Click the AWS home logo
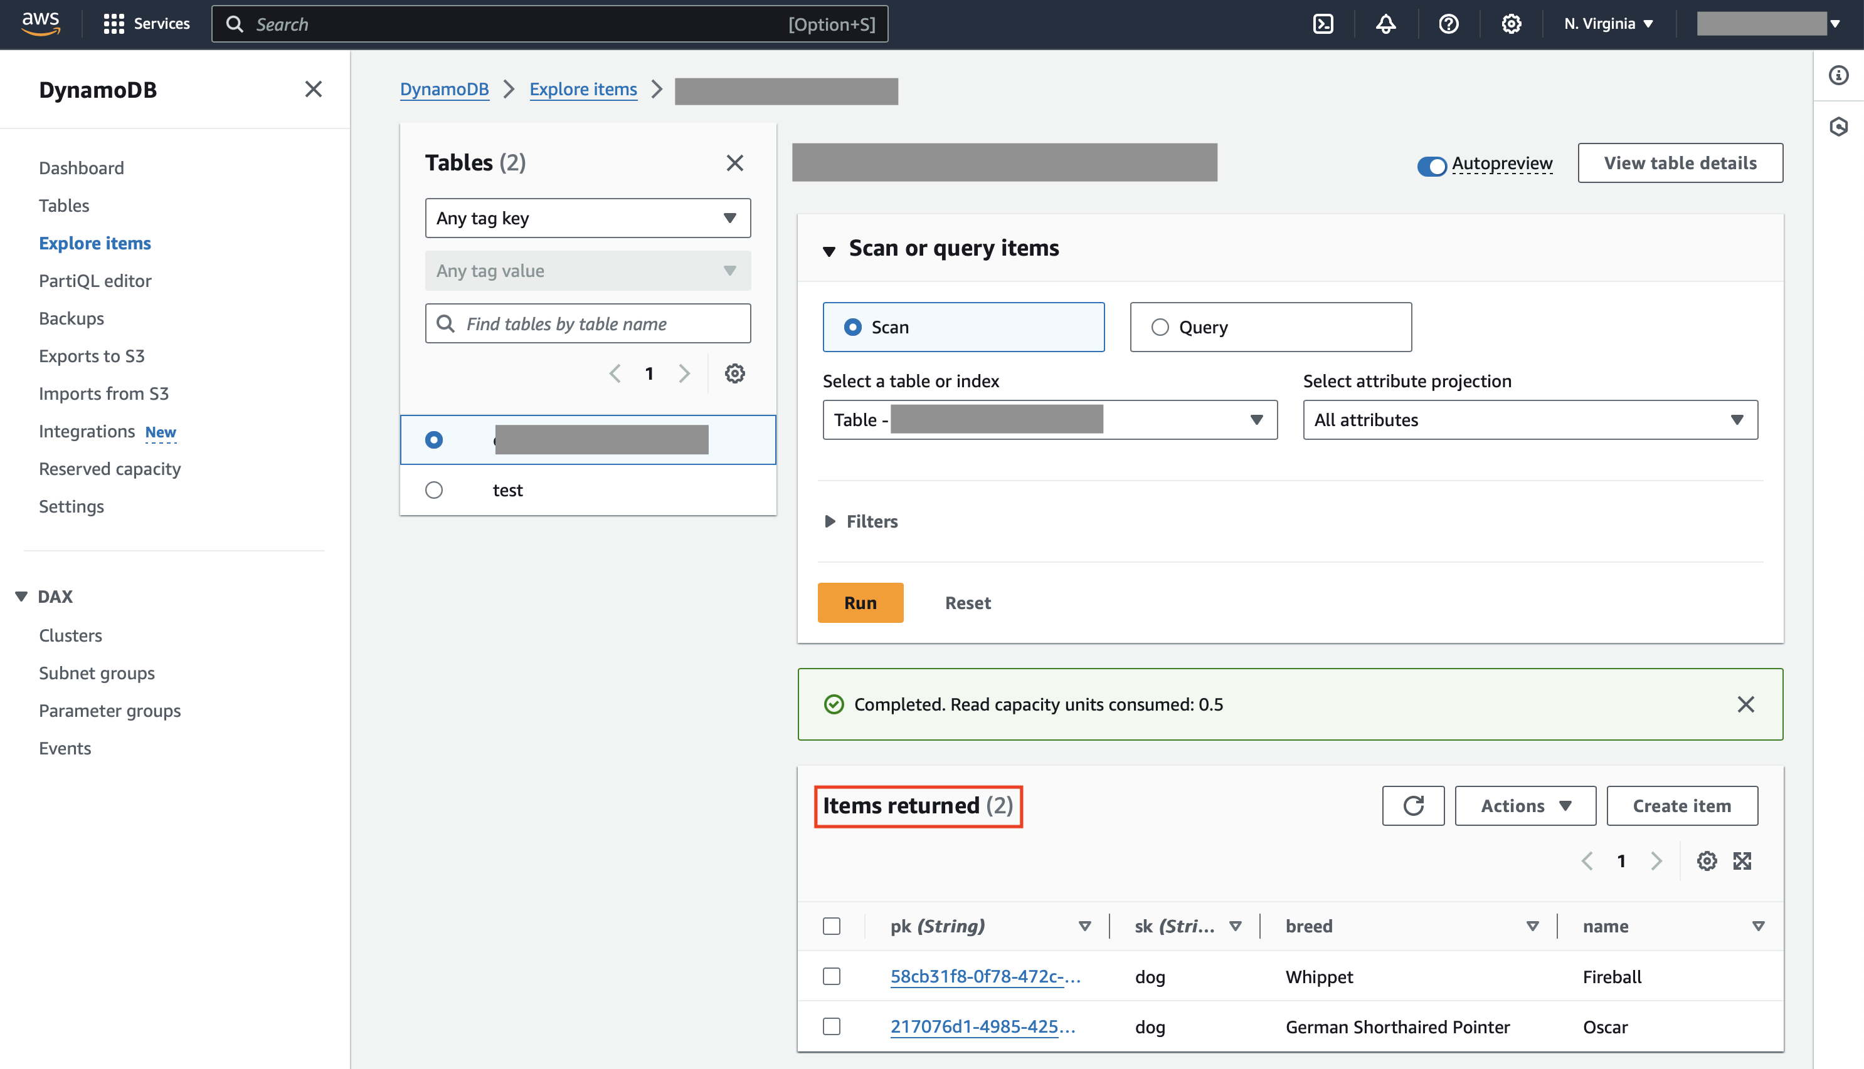The height and width of the screenshot is (1069, 1864). [41, 23]
